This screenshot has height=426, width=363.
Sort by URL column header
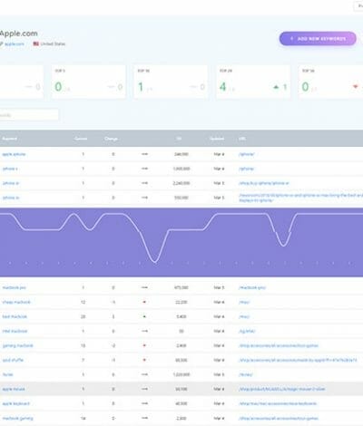[242, 139]
